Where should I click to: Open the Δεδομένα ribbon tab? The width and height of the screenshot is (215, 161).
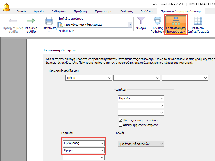[59, 11]
